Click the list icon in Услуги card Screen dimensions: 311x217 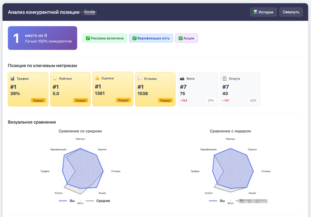(225, 79)
